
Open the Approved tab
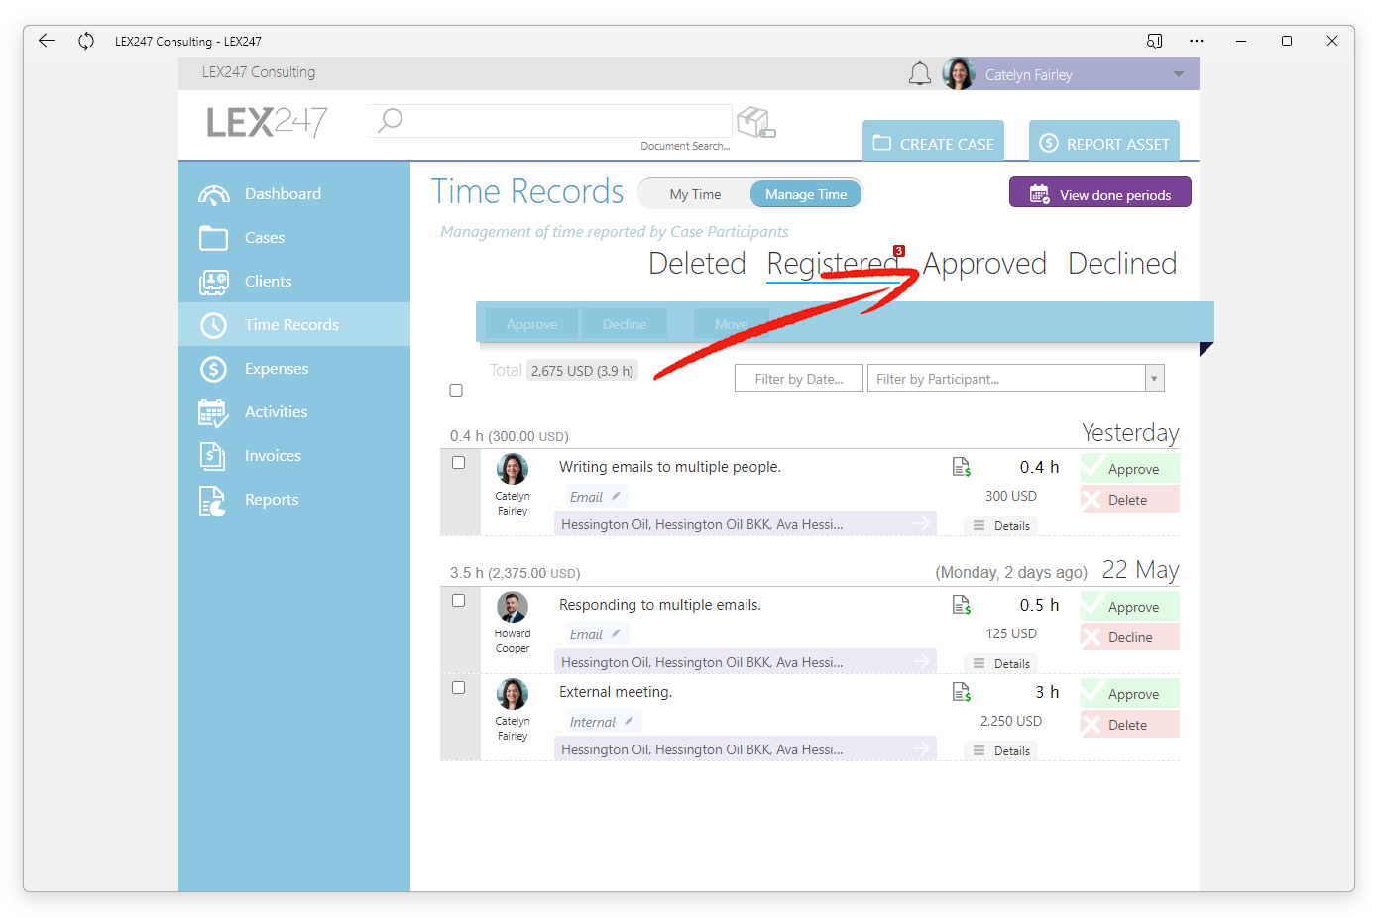[x=984, y=264]
